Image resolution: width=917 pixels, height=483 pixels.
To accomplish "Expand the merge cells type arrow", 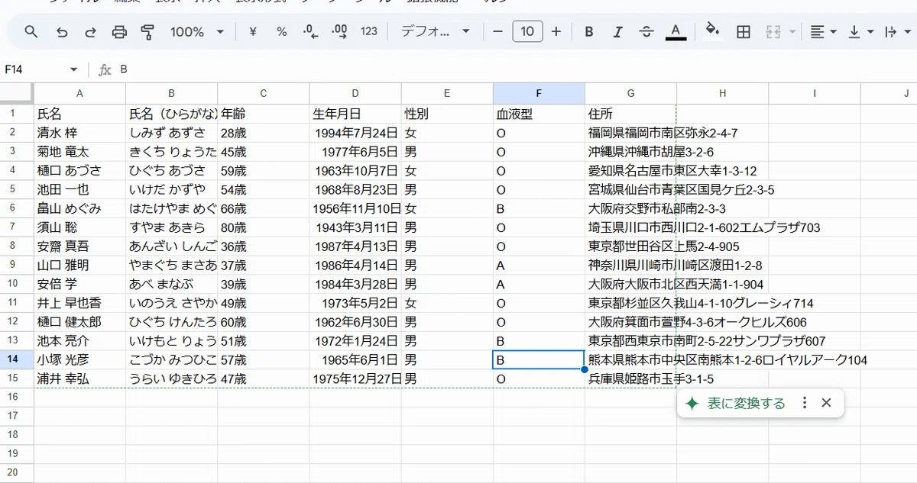I will tap(792, 32).
